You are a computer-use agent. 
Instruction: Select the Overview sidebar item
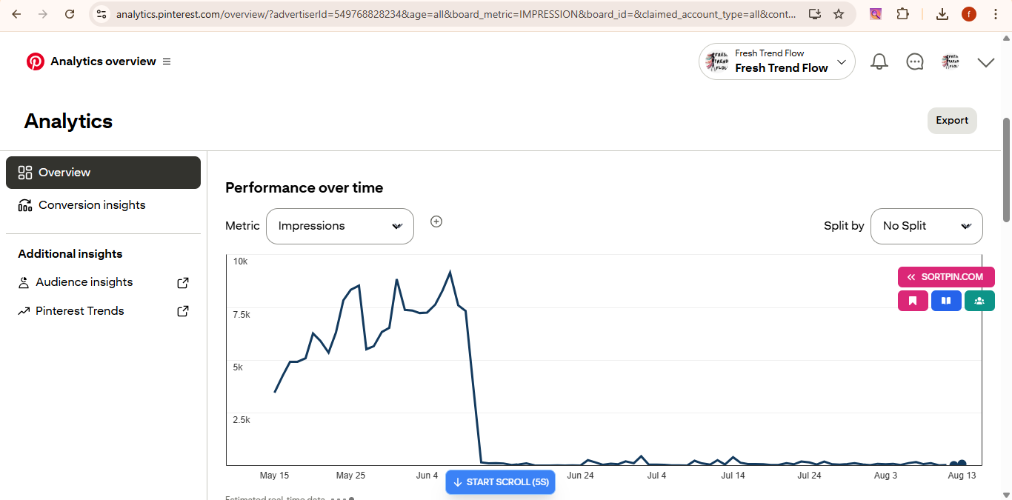(x=103, y=173)
